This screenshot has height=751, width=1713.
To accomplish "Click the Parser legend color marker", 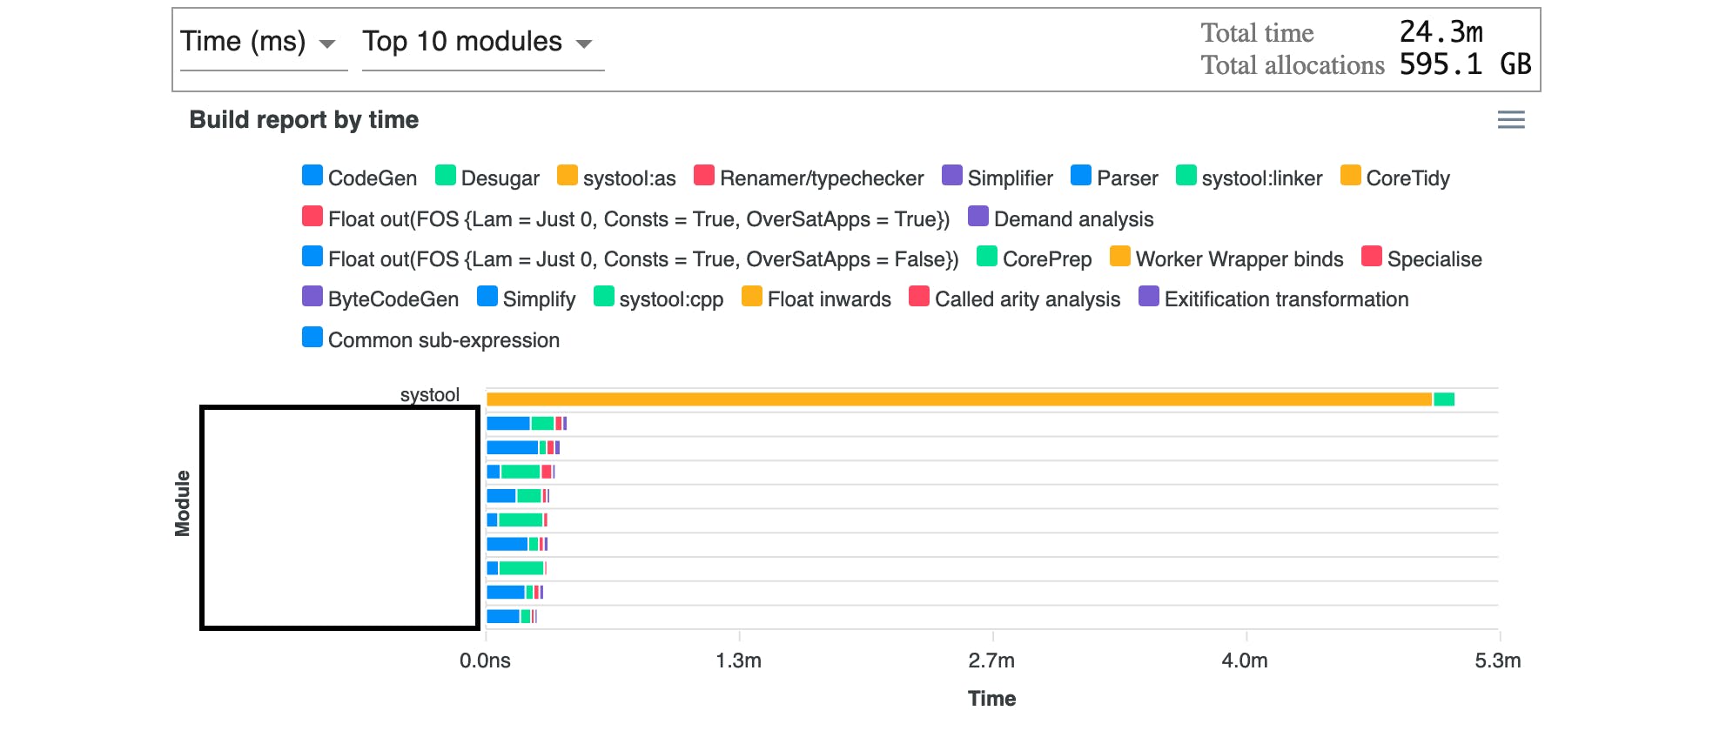I will click(x=1081, y=176).
